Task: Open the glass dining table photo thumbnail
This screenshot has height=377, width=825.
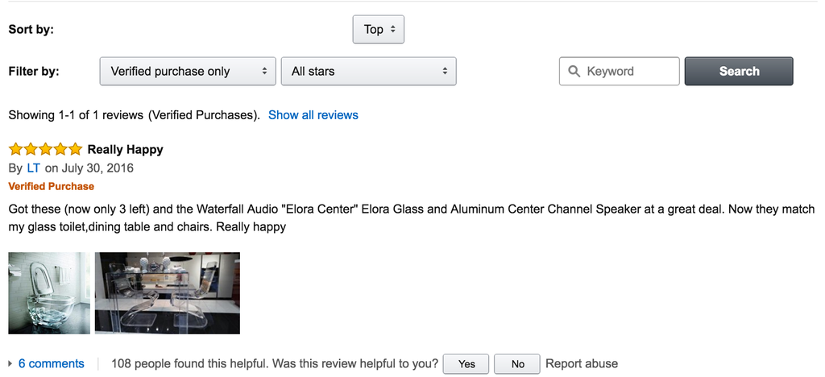Action: tap(168, 293)
